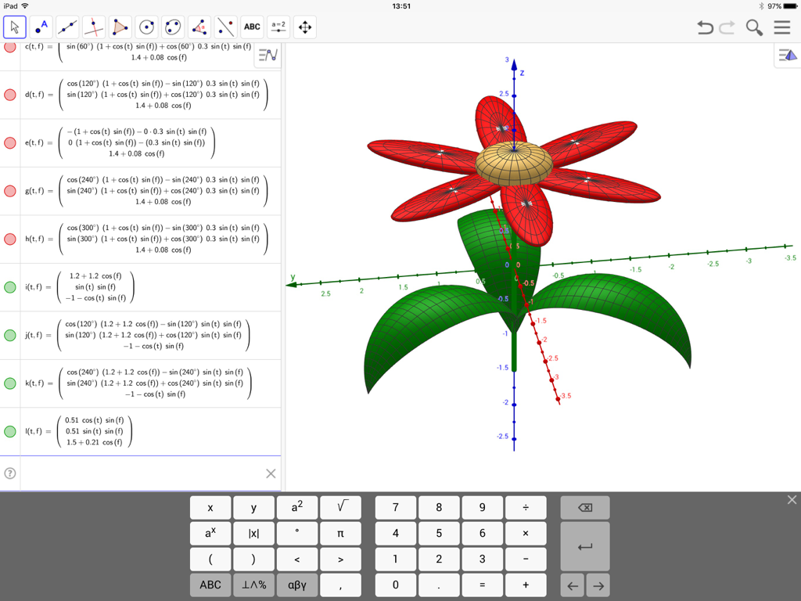
Task: Switch to the ⊥∧% symbols keyboard tab
Action: [253, 585]
